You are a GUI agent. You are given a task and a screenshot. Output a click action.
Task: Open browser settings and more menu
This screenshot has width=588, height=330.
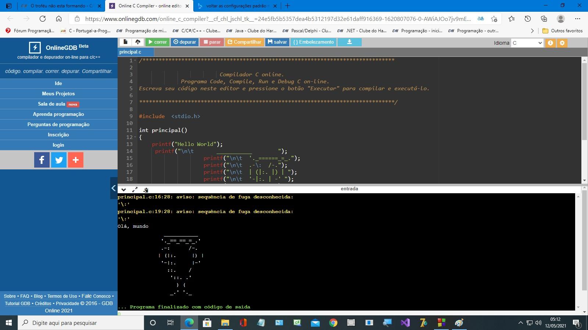[x=577, y=19]
